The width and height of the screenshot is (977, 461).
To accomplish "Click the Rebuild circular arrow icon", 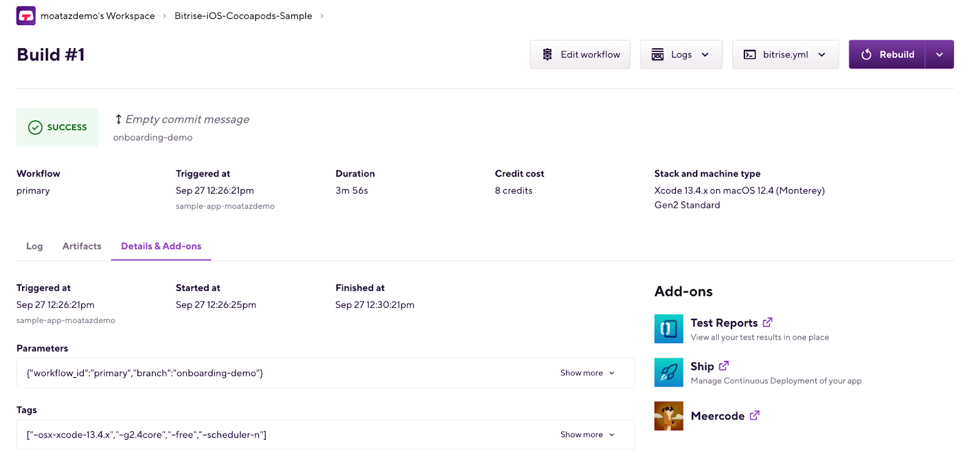I will [866, 54].
